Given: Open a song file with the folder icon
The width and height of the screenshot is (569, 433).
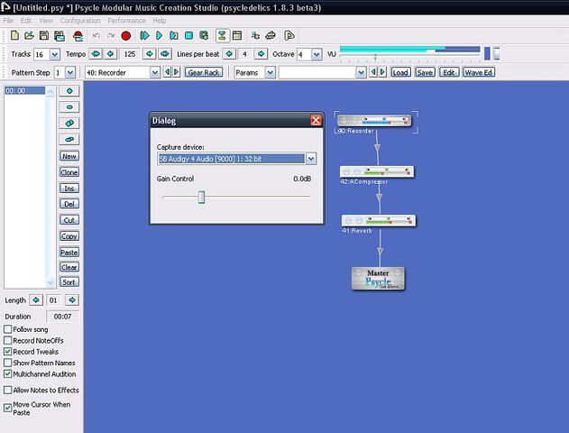Looking at the screenshot, I should pos(29,35).
